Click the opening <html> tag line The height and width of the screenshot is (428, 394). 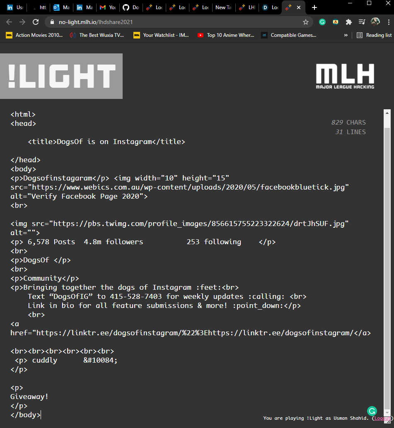23,114
